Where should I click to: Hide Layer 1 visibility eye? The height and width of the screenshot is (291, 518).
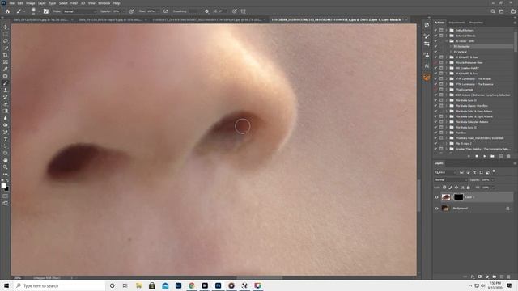436,197
